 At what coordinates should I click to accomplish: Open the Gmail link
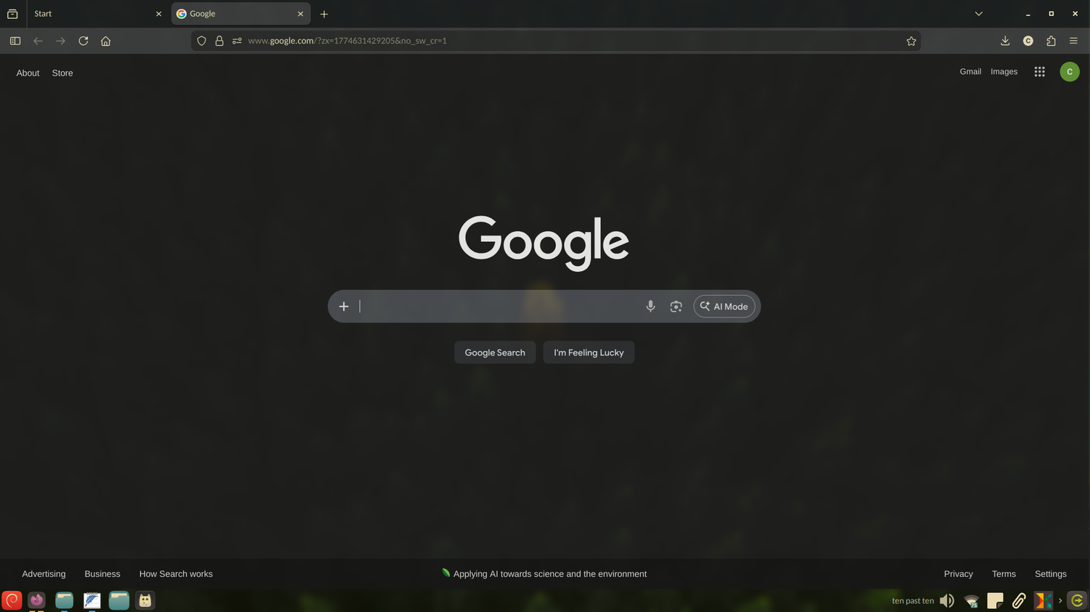(970, 72)
